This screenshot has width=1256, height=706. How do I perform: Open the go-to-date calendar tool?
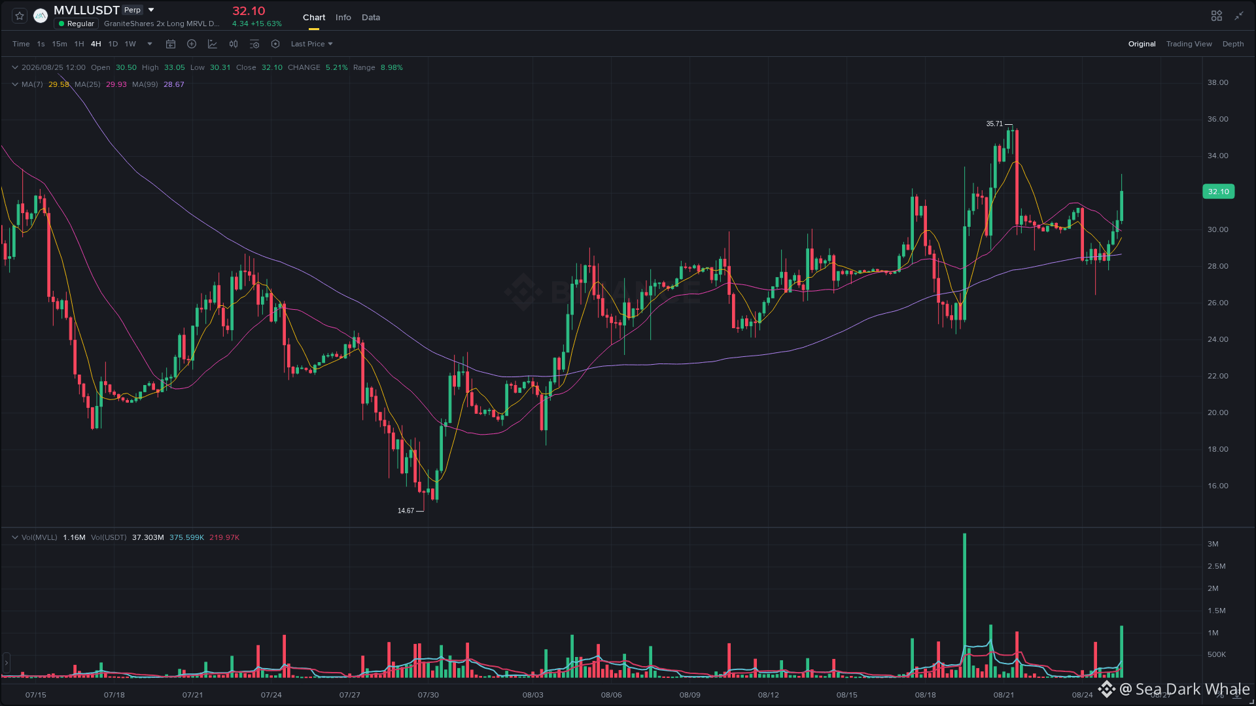tap(171, 44)
